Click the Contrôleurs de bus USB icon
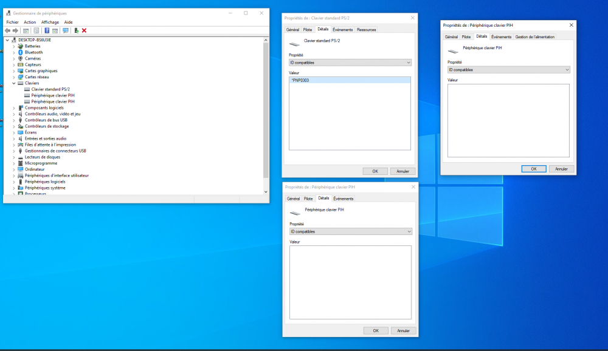This screenshot has width=608, height=351. click(21, 120)
